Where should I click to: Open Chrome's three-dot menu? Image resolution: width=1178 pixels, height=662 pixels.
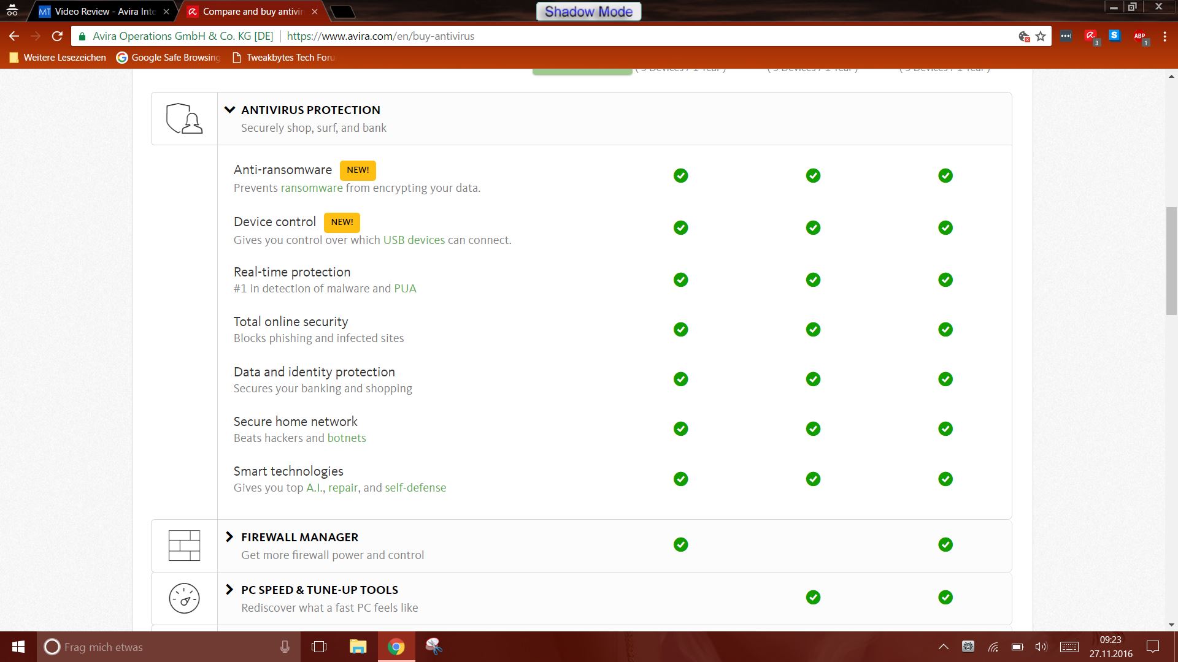point(1165,37)
